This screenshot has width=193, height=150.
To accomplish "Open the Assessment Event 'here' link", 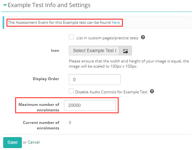I will click(116, 23).
